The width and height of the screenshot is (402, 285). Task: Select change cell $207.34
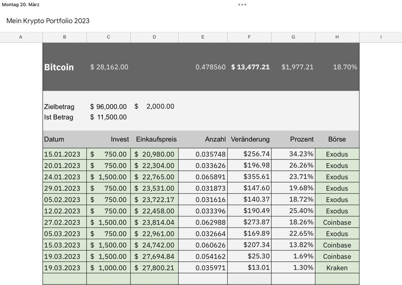249,245
